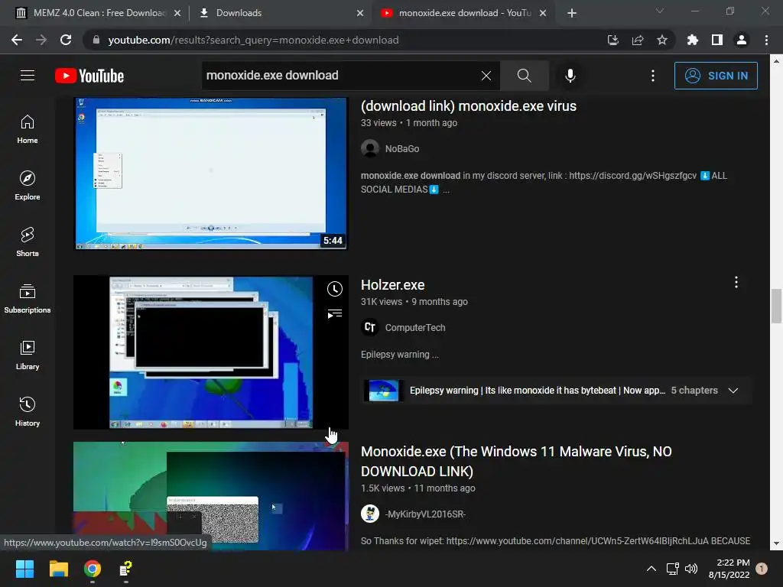Click the notification count badge
This screenshot has width=783, height=587.
(762, 569)
